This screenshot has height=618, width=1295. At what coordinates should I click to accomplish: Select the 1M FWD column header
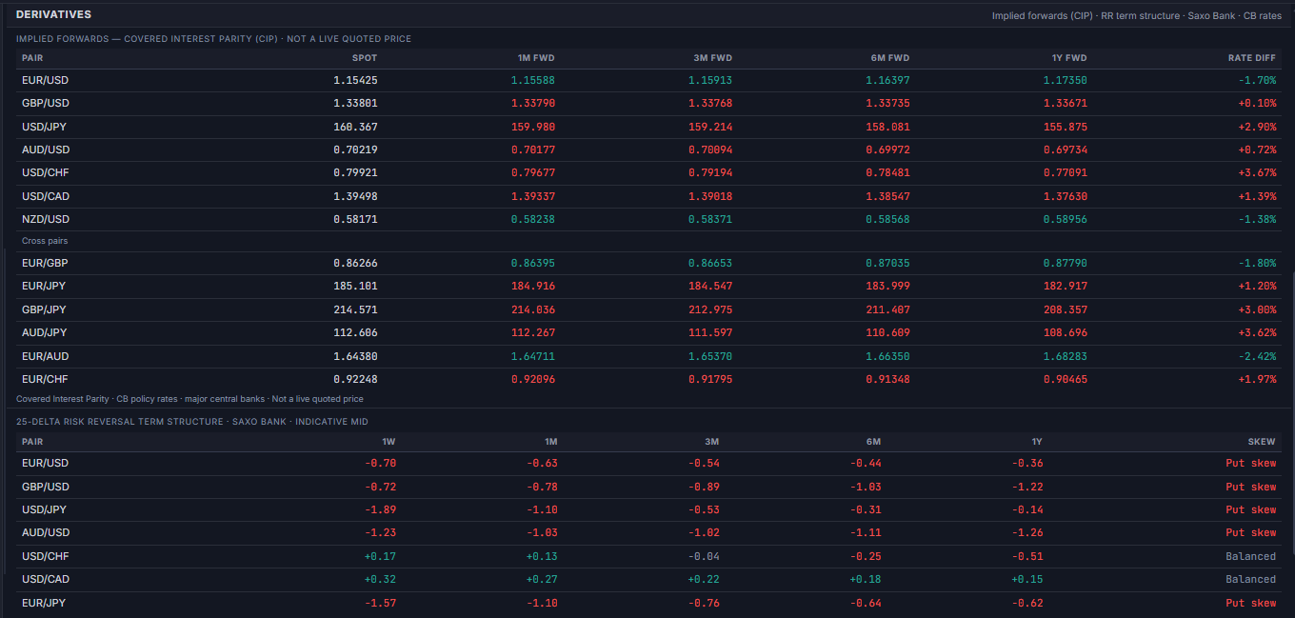[x=536, y=57]
